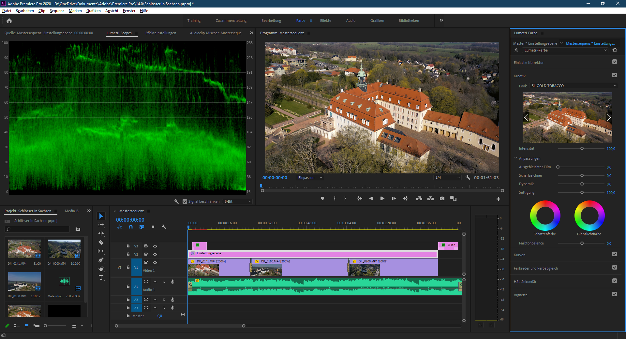Select the Pen tool in the timeline toolbar

[101, 259]
